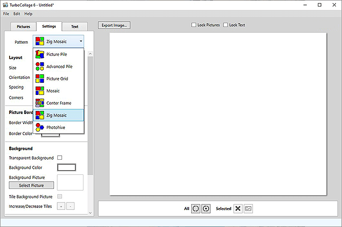Click the second All rotate-center icon
Image resolution: width=342 pixels, height=227 pixels.
pos(206,209)
